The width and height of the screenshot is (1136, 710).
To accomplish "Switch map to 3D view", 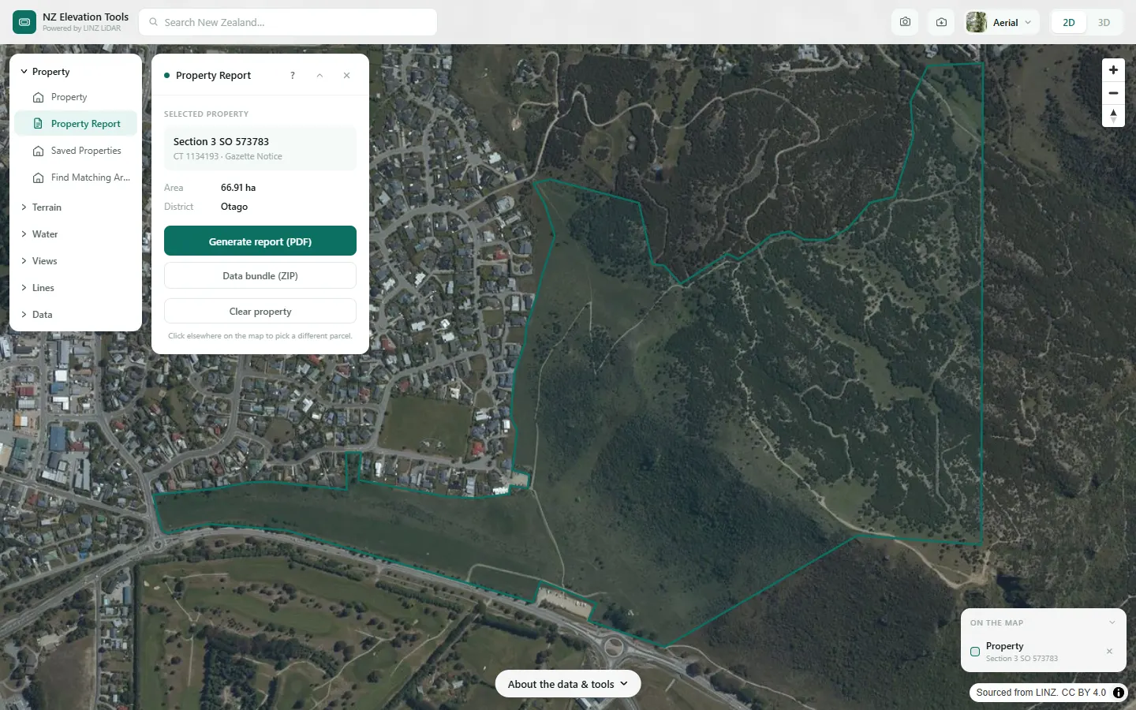I will (1104, 22).
